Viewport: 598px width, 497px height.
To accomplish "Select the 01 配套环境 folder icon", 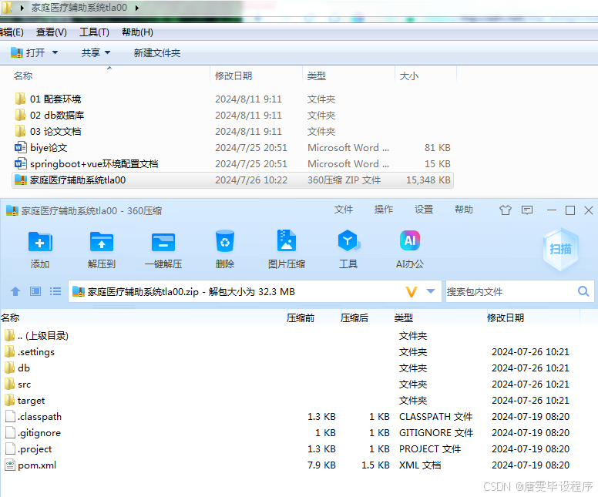I will (20, 99).
